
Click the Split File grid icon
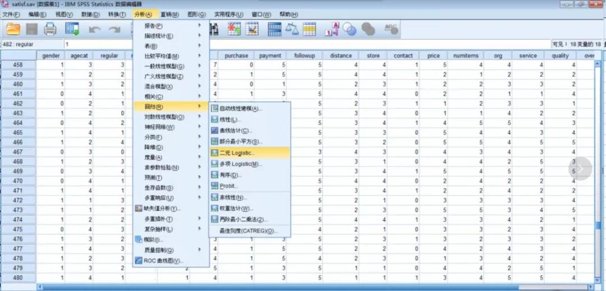pos(274,29)
